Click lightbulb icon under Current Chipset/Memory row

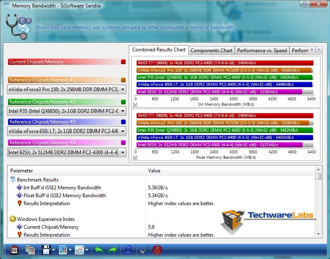tap(19, 235)
